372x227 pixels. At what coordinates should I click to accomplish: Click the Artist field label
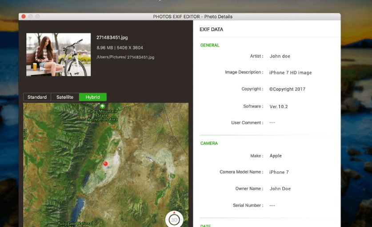click(257, 56)
